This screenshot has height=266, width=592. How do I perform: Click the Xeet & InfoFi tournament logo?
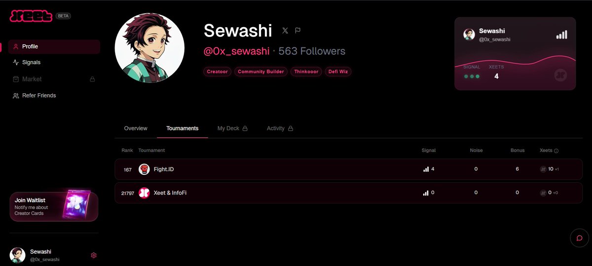pos(144,193)
